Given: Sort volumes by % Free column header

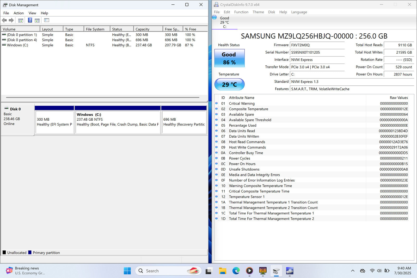Looking at the screenshot, I should click(x=195, y=29).
